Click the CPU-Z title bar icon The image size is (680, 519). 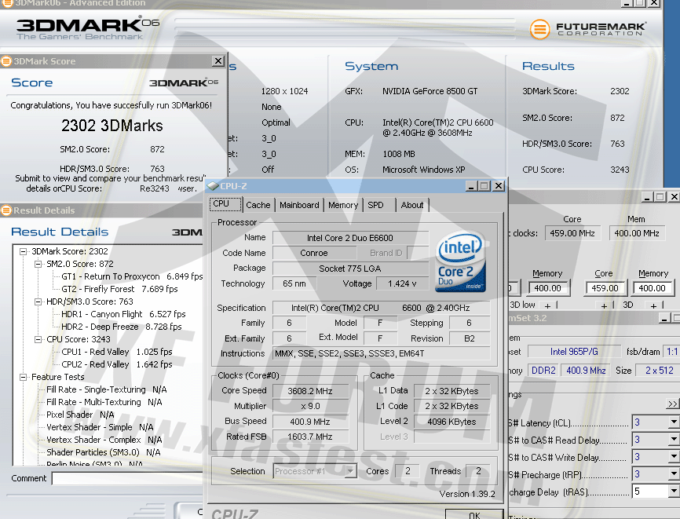pos(213,186)
